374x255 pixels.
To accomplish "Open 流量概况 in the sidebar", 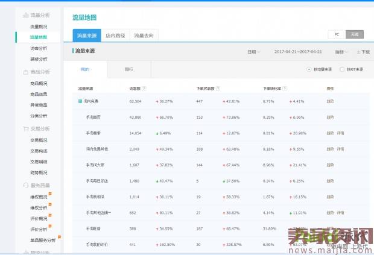I will click(39, 27).
